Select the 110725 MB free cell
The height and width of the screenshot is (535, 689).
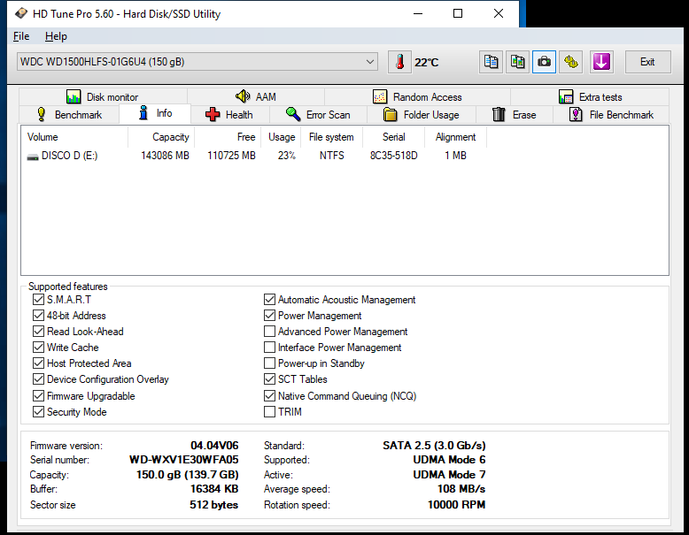coord(231,156)
